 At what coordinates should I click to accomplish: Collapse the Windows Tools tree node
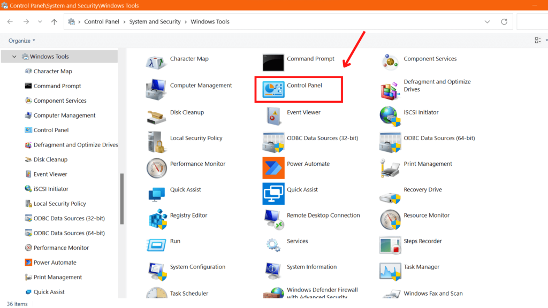(14, 57)
